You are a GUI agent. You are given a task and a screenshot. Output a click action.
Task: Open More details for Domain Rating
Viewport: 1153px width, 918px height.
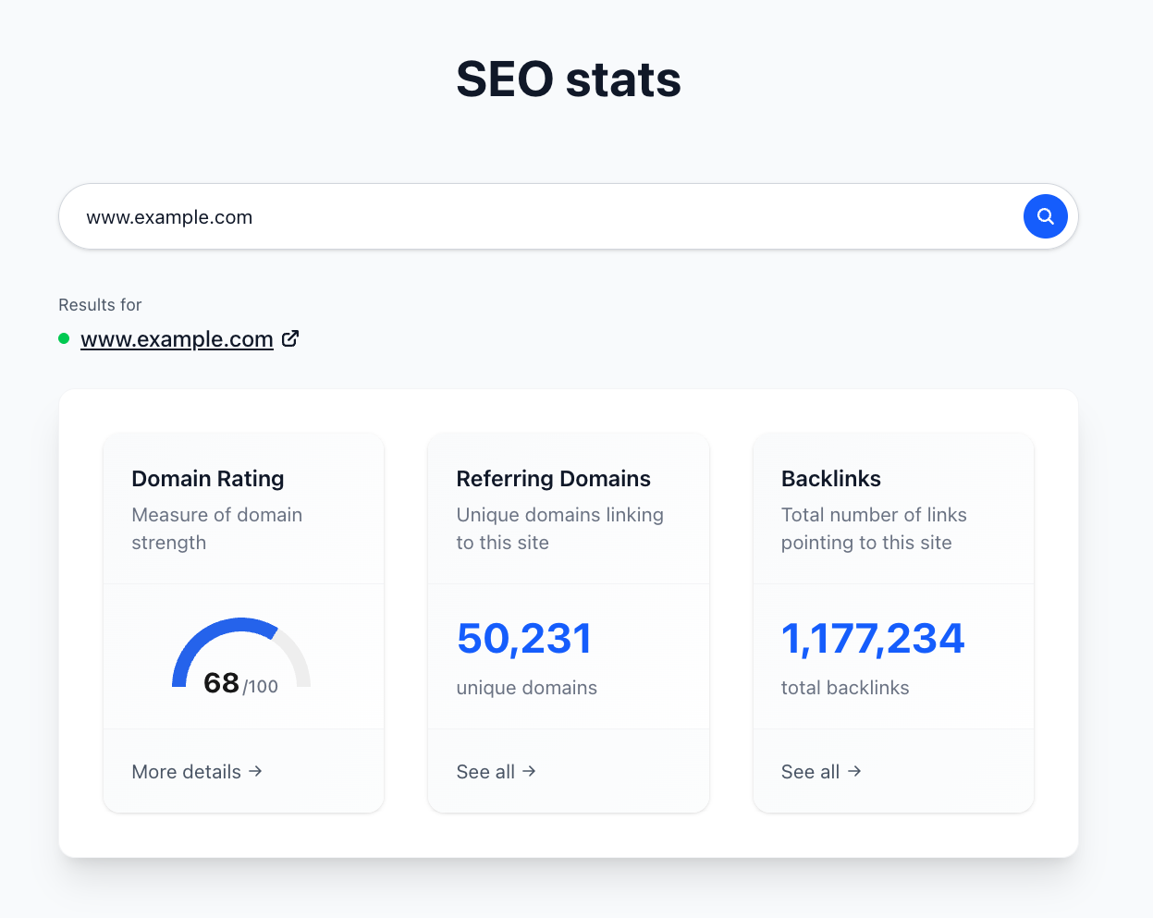(187, 771)
